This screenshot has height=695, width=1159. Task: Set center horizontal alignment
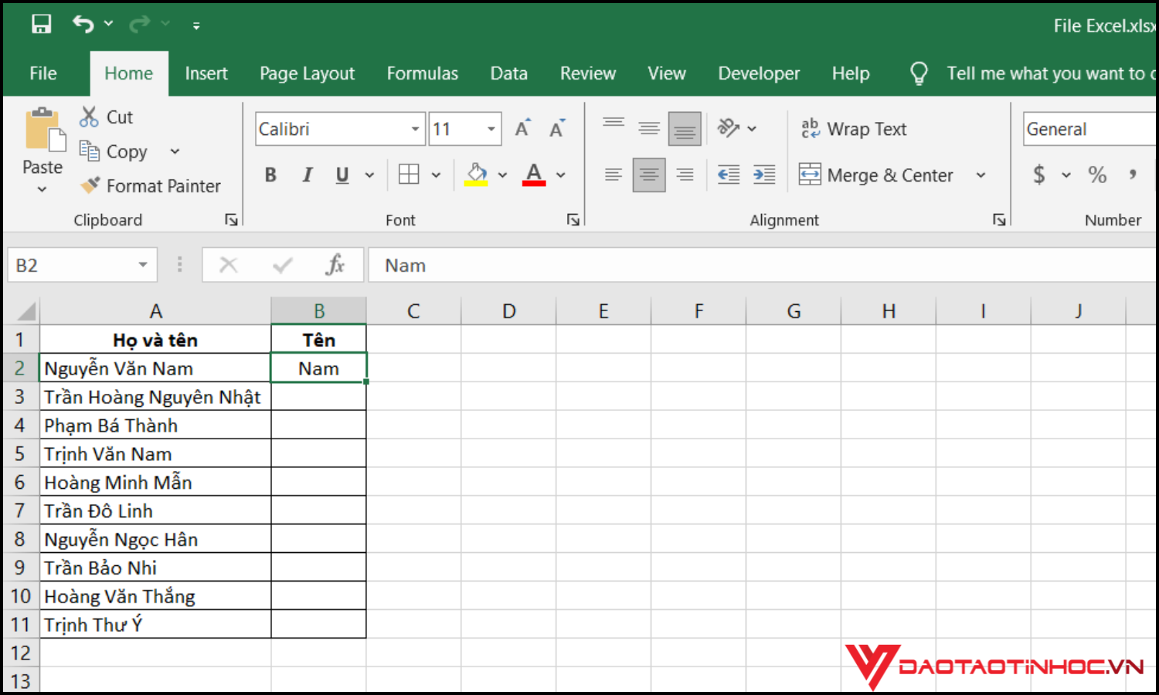click(649, 175)
